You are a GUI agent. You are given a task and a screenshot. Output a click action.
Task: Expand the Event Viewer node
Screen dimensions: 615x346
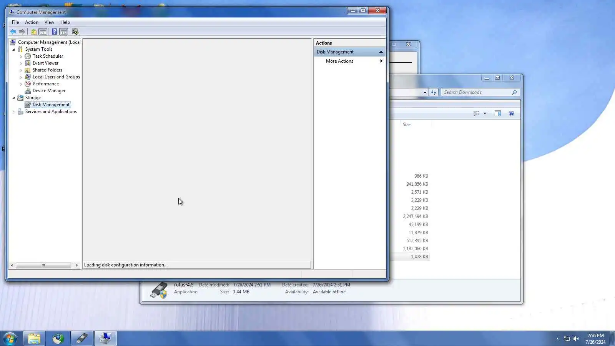coord(21,63)
